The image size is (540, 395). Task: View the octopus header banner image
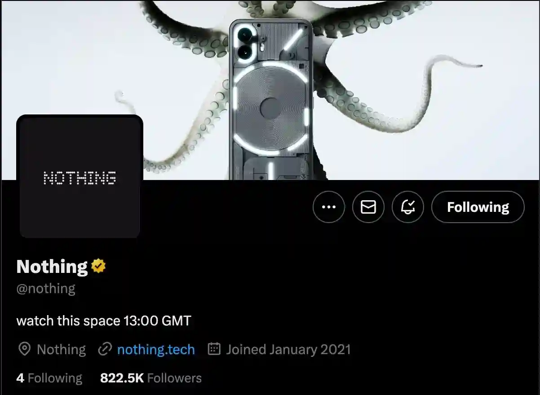tap(270, 90)
